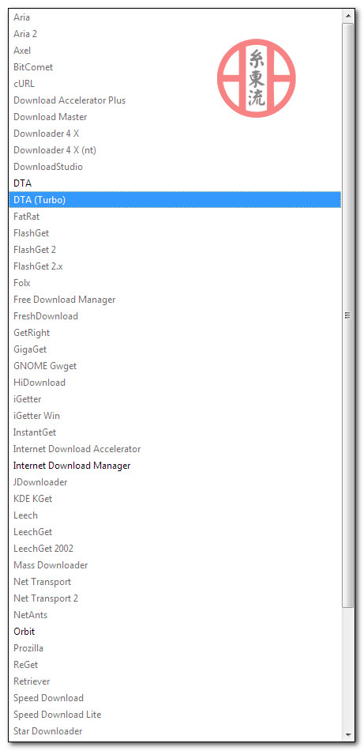This screenshot has height=751, width=364.
Task: Pick Free Download Manager from list
Action: (x=175, y=300)
